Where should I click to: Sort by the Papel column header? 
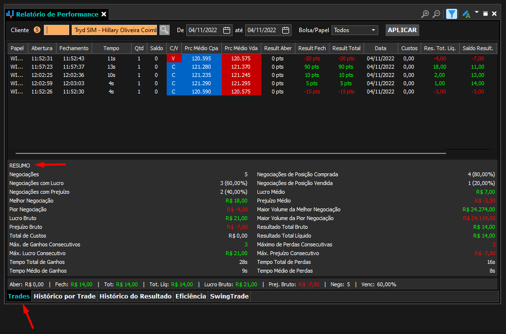(18, 48)
